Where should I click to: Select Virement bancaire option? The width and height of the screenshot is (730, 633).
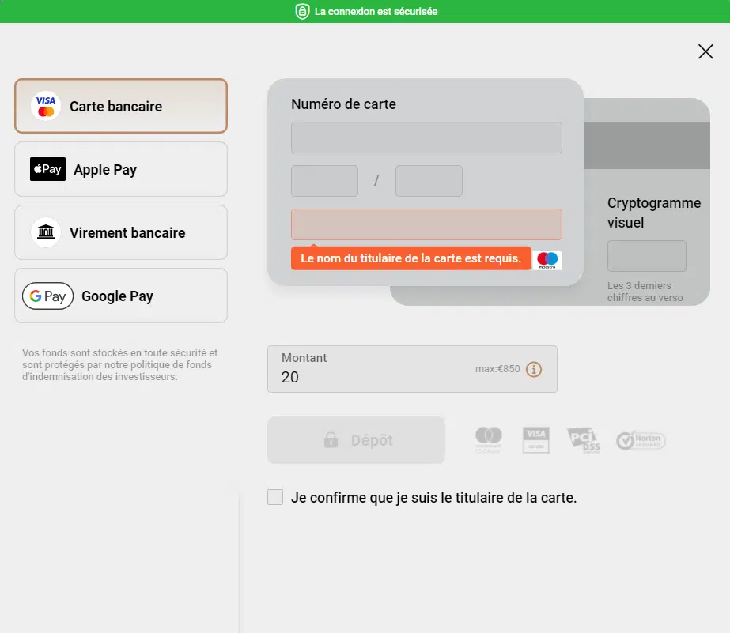coord(121,232)
